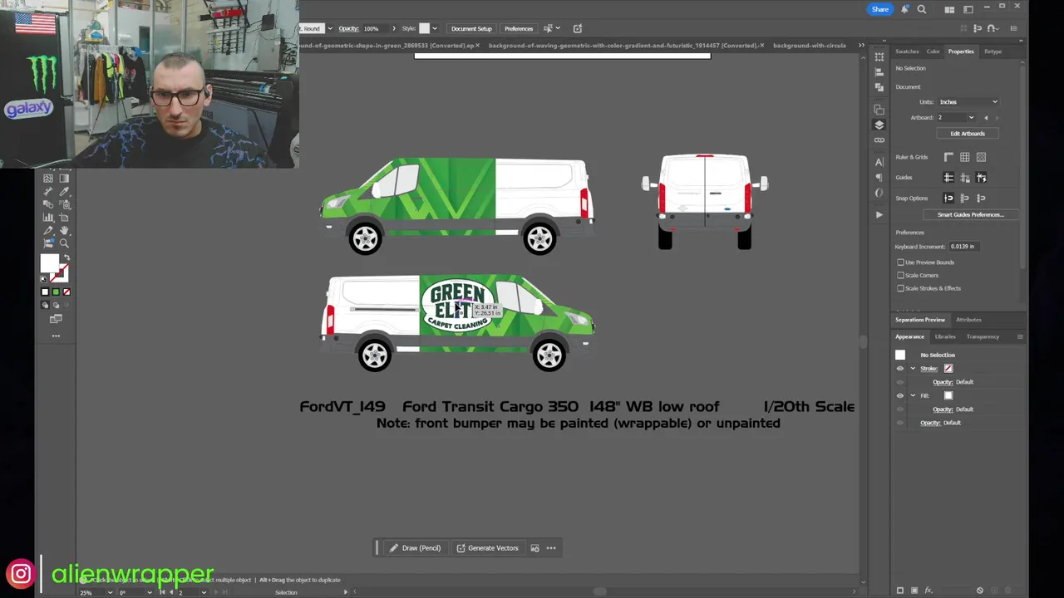Open the Change Screen Mode button
This screenshot has height=598, width=1064.
[56, 318]
